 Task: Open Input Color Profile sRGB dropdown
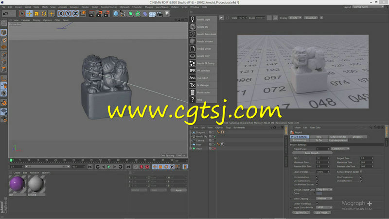(324, 207)
